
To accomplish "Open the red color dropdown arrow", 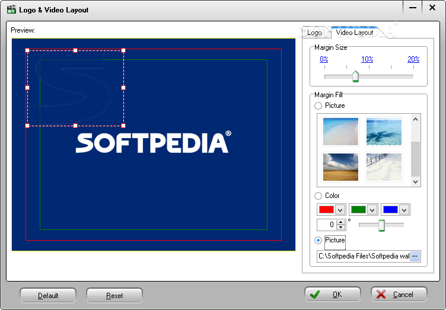I will coord(340,210).
